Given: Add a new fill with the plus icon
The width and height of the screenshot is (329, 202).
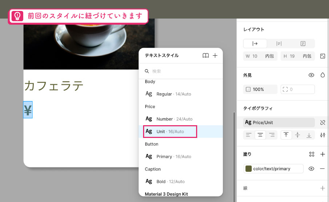Looking at the screenshot, I should (323, 154).
